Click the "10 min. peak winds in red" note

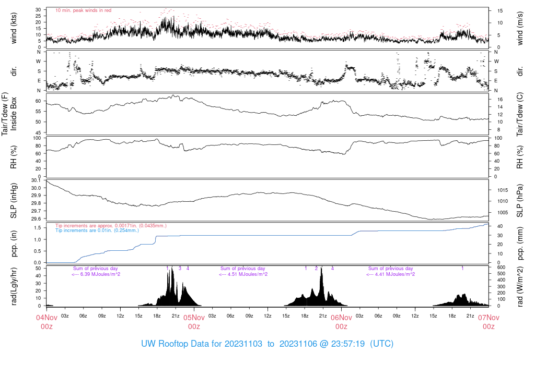click(83, 10)
